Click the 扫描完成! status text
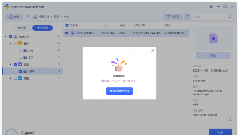The image size is (239, 135). click(x=28, y=133)
